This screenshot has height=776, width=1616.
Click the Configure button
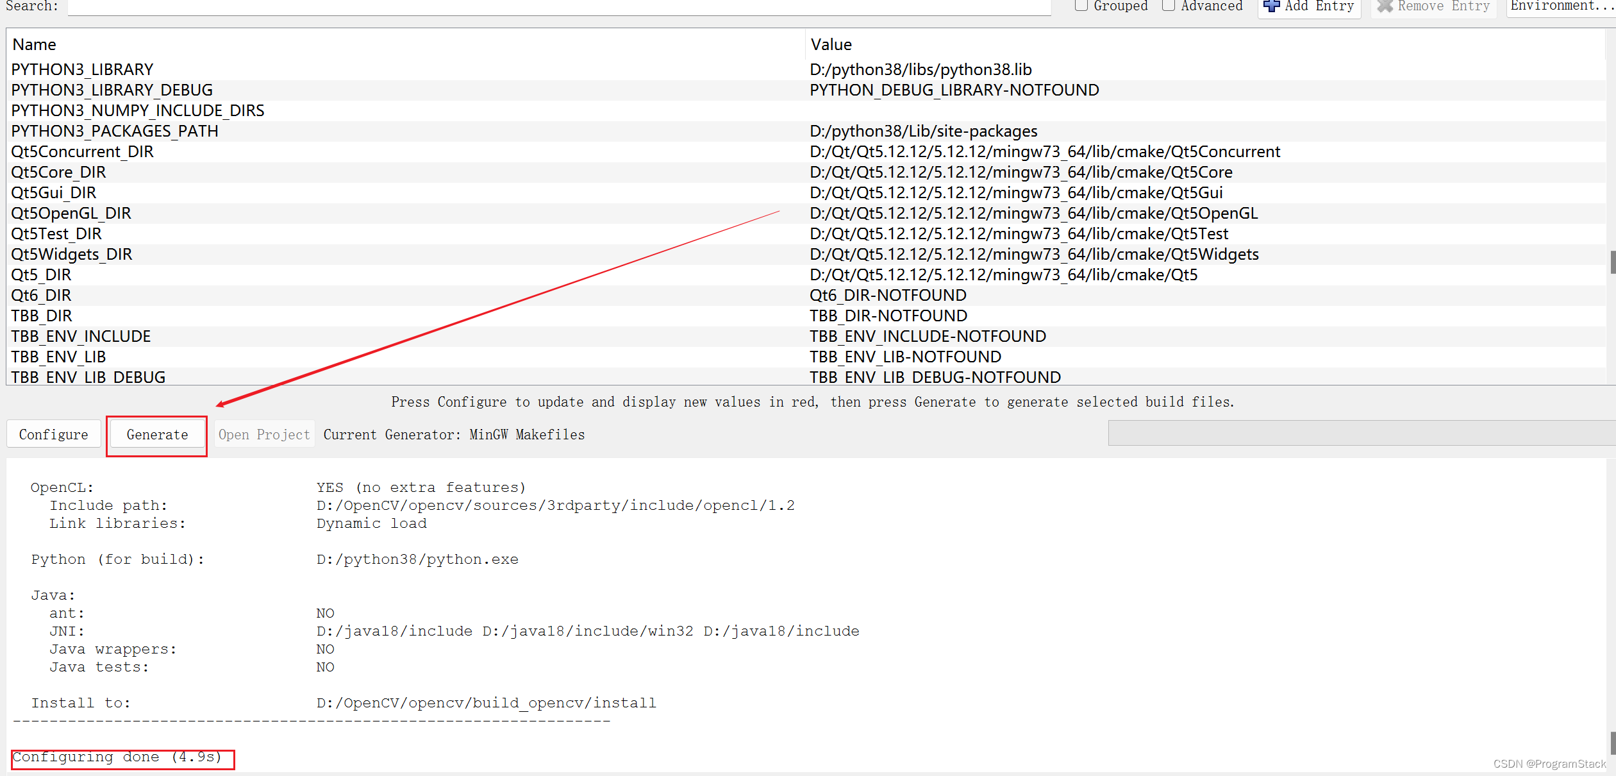[51, 434]
